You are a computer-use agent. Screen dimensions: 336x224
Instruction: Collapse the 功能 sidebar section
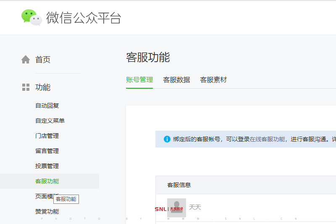coord(43,87)
